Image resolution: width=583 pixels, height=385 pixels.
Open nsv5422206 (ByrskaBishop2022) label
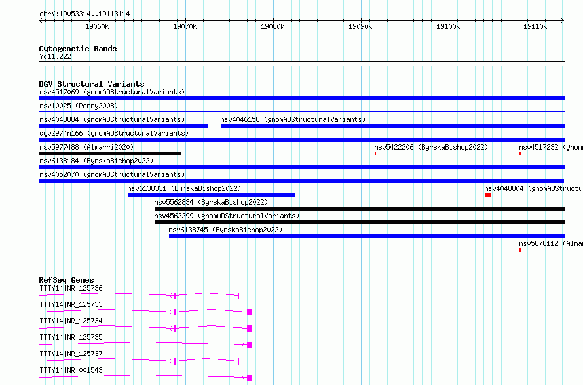(431, 147)
